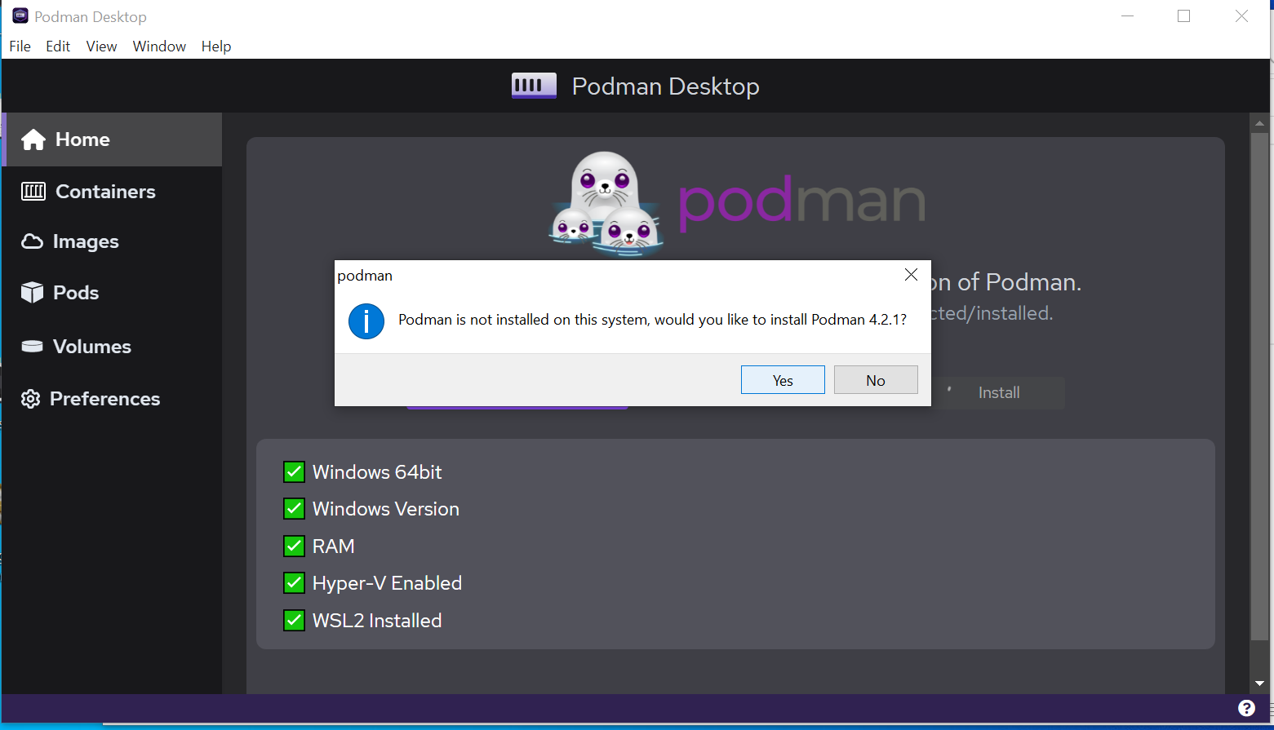Click the Hyper-V Enabled check mark
This screenshot has height=730, width=1274.
click(x=294, y=583)
